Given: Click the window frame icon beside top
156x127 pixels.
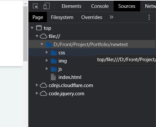Looking at the screenshot, I should pos(39,28).
